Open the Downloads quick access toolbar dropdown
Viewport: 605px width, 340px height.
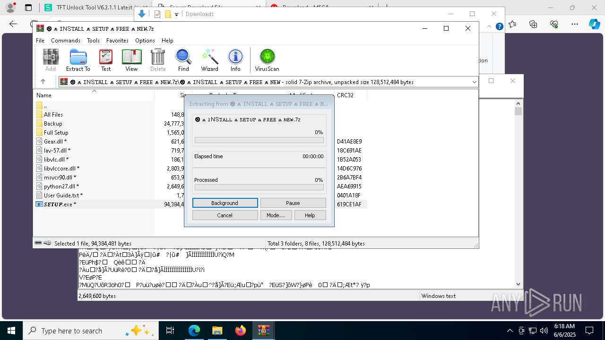[x=176, y=15]
